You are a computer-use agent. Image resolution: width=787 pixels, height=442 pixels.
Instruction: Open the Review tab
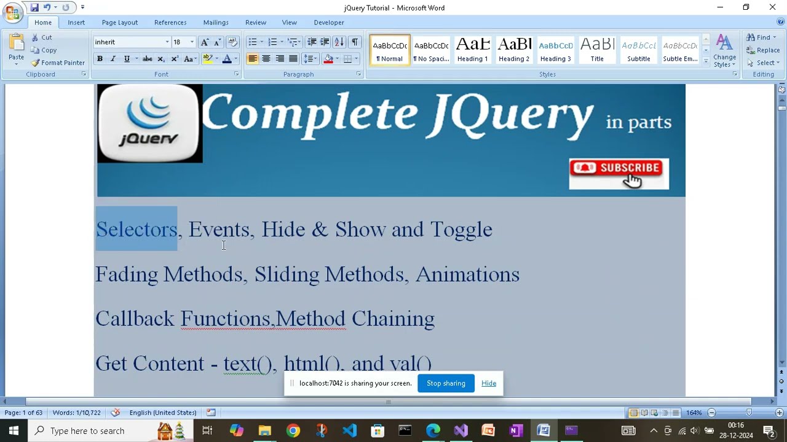[x=256, y=22]
